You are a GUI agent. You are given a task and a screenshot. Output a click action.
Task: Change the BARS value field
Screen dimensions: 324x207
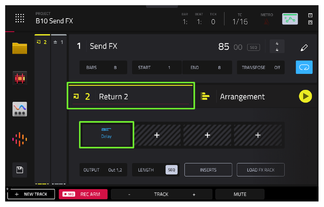[x=103, y=67]
